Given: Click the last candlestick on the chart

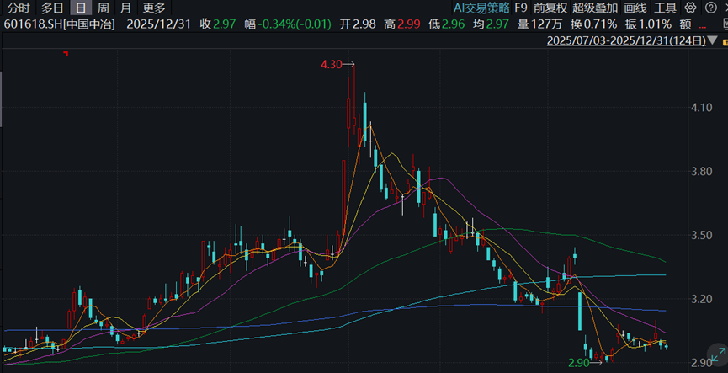Looking at the screenshot, I should (x=667, y=347).
